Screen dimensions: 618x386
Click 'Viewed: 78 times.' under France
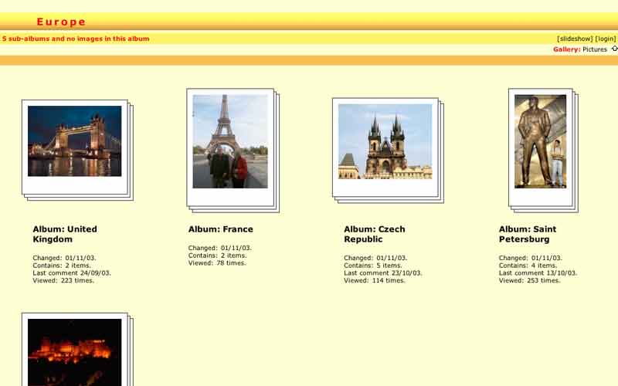coord(217,262)
